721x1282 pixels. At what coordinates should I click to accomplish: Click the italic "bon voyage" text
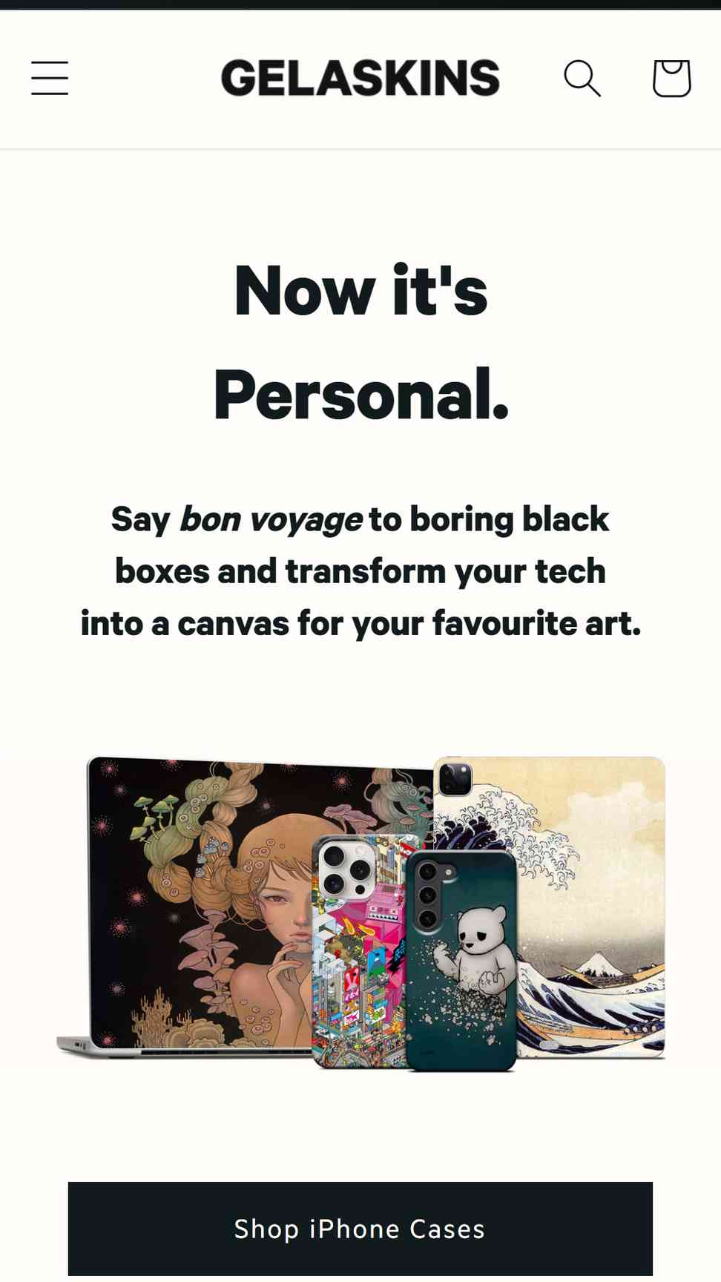coord(271,519)
